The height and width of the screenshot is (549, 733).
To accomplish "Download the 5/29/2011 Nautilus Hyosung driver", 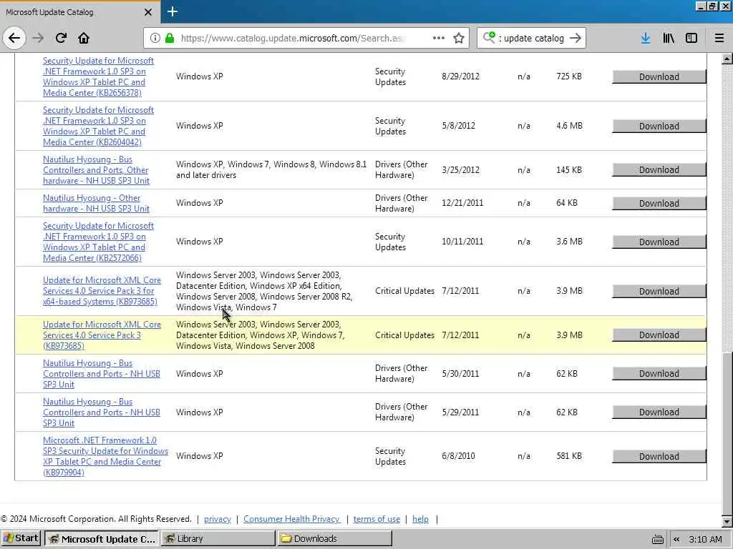I will (659, 412).
